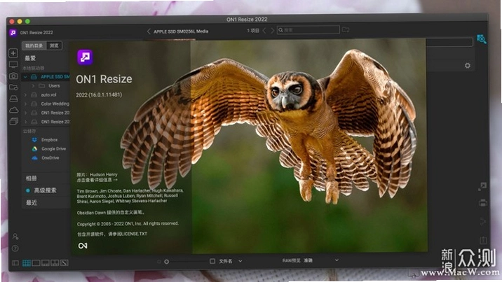Collapse the APPLE SSD drive tree
The image size is (502, 282).
point(25,77)
